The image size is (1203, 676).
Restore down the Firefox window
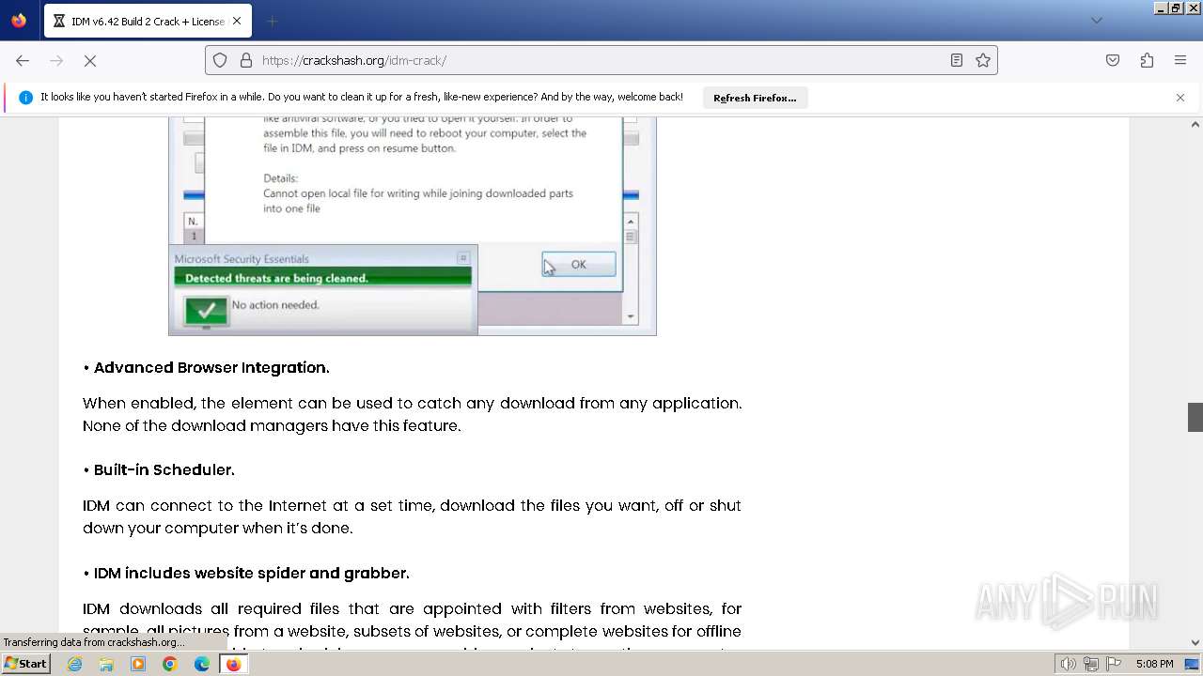click(x=1175, y=8)
